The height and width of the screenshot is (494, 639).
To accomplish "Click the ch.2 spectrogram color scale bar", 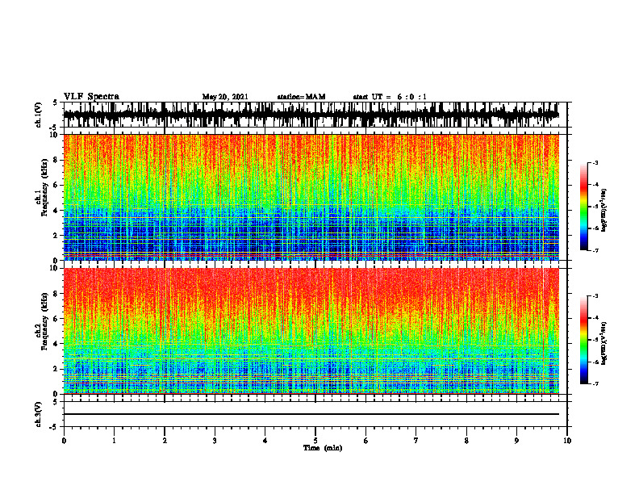I will (584, 340).
